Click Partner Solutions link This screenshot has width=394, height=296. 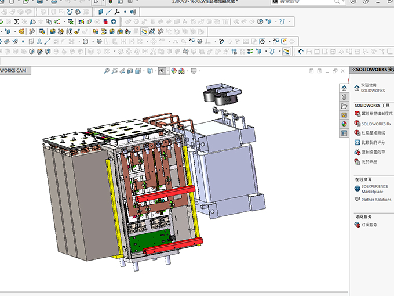coord(376,200)
